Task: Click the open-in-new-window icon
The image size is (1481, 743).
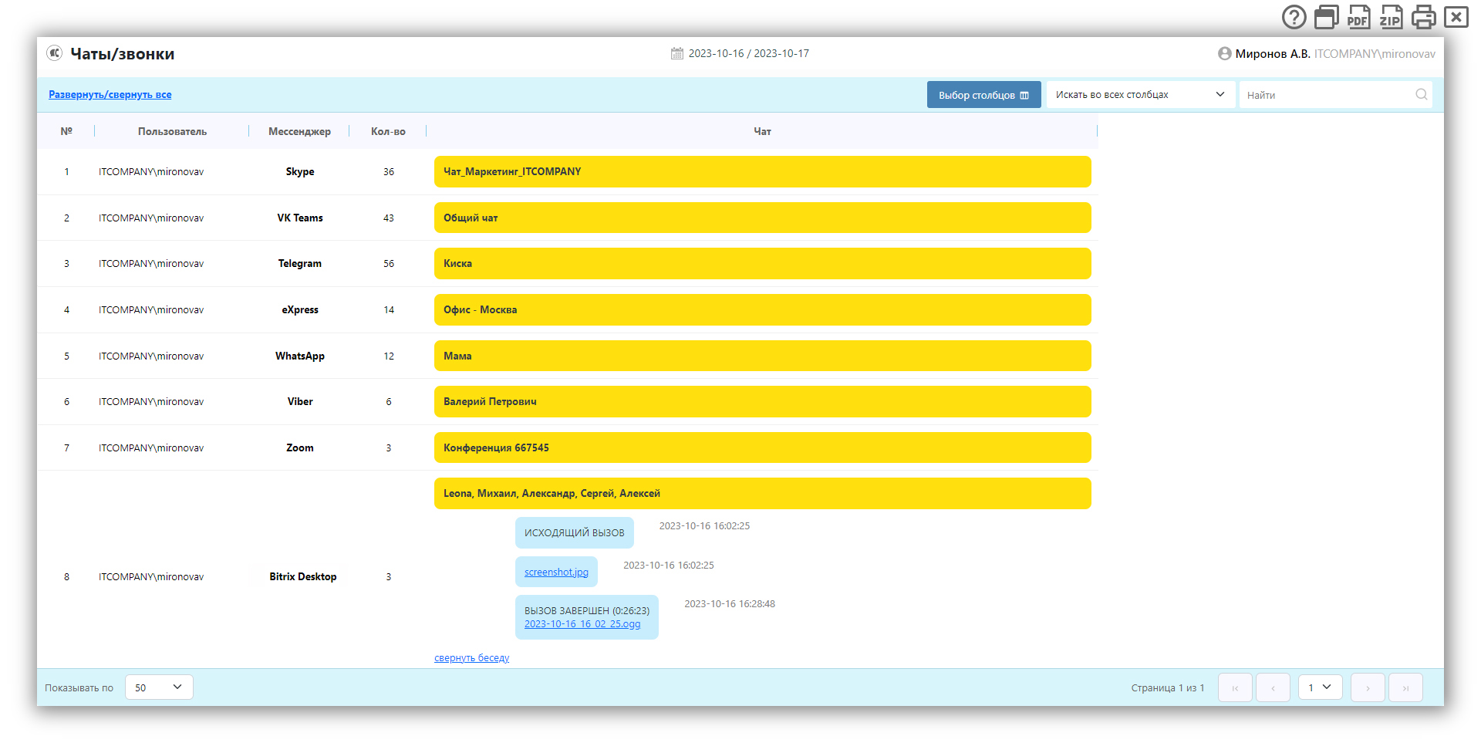Action: (x=1326, y=17)
